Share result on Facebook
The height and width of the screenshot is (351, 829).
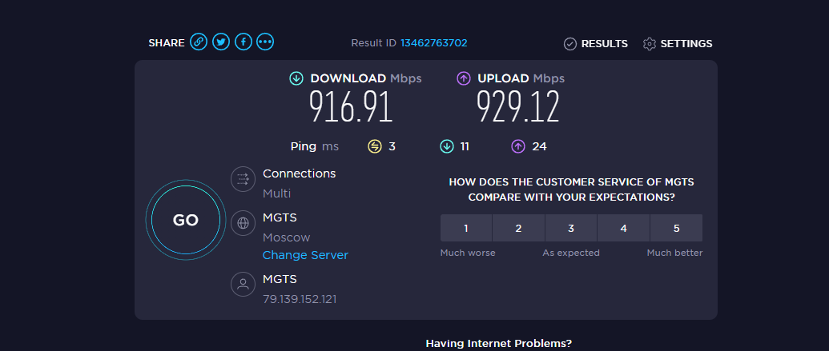(x=243, y=42)
